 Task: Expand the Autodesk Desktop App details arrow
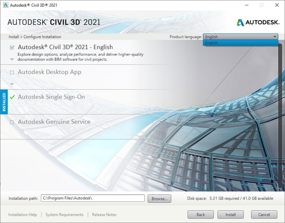tap(12, 84)
